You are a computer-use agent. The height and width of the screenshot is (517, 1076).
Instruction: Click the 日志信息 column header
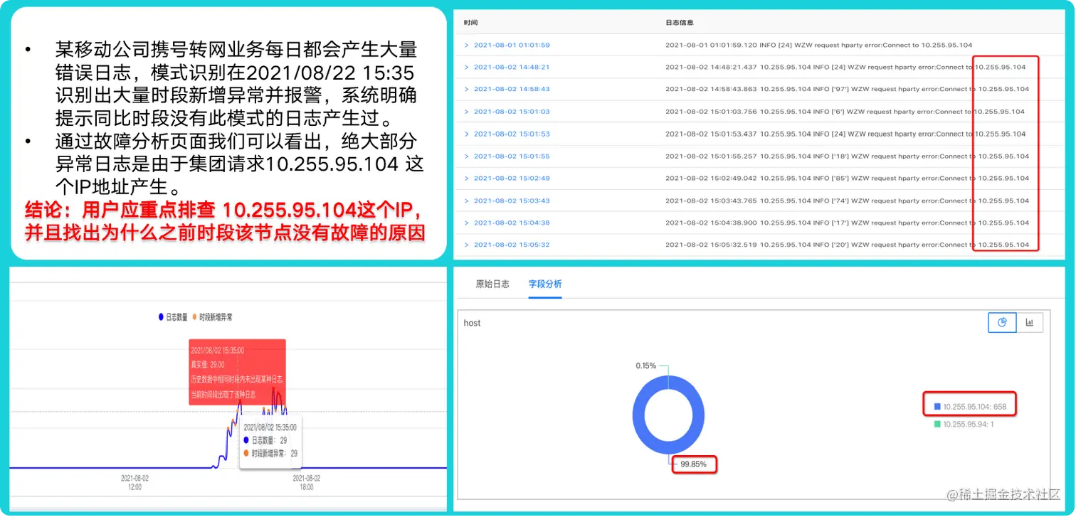(679, 23)
